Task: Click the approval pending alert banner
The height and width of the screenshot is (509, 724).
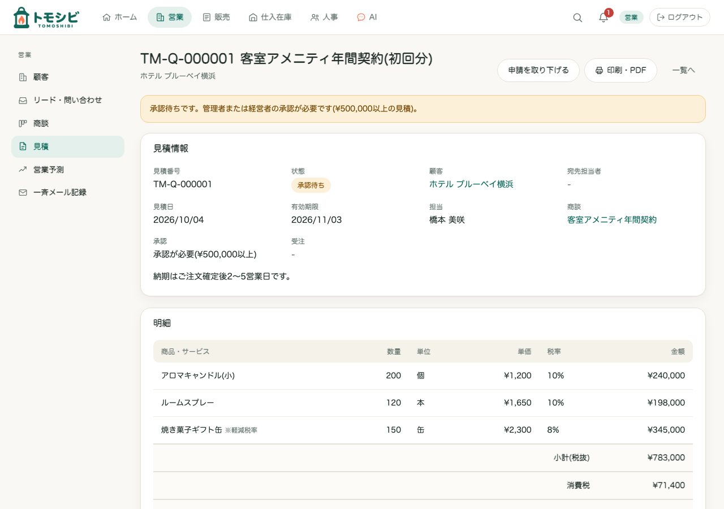Action: (x=423, y=109)
